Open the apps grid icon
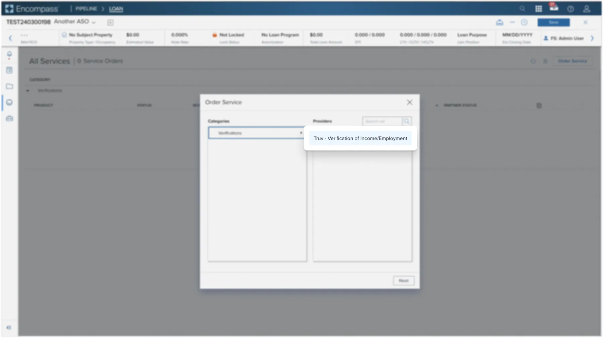Viewport: 603px width, 338px height. 538,9
